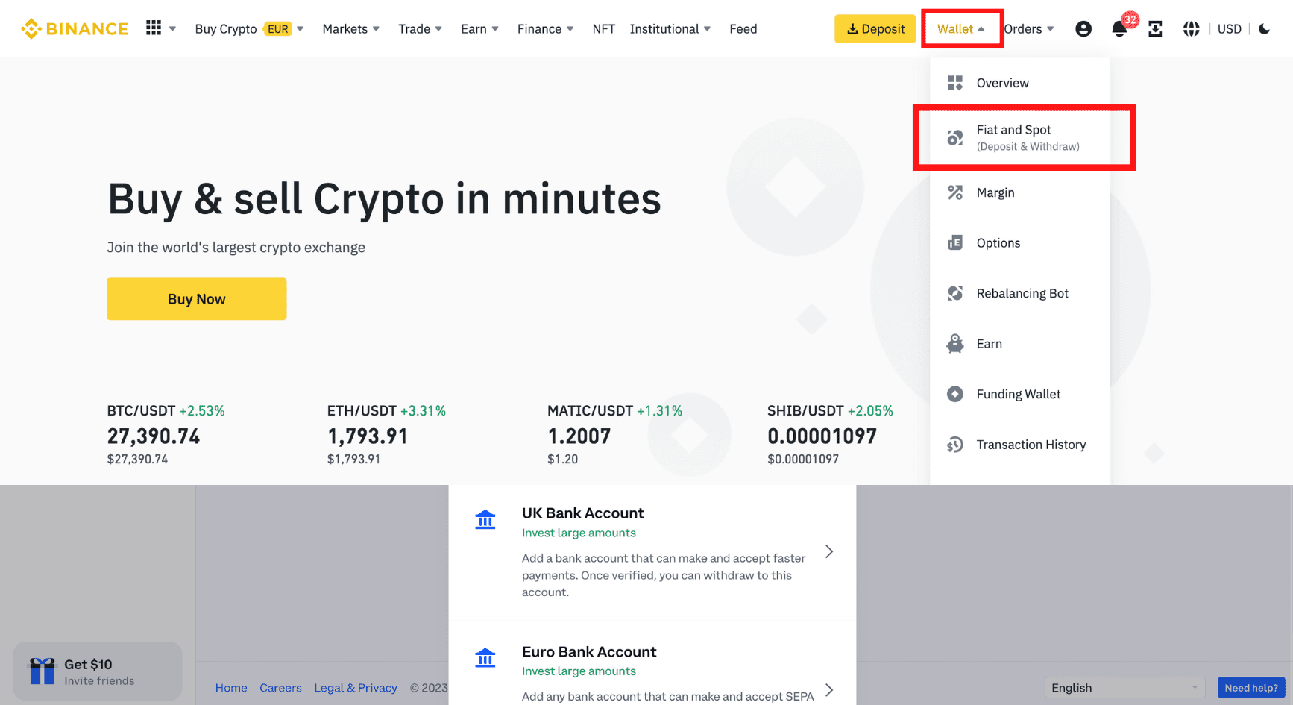Toggle the EUR badge in Buy Crypto

click(x=277, y=28)
